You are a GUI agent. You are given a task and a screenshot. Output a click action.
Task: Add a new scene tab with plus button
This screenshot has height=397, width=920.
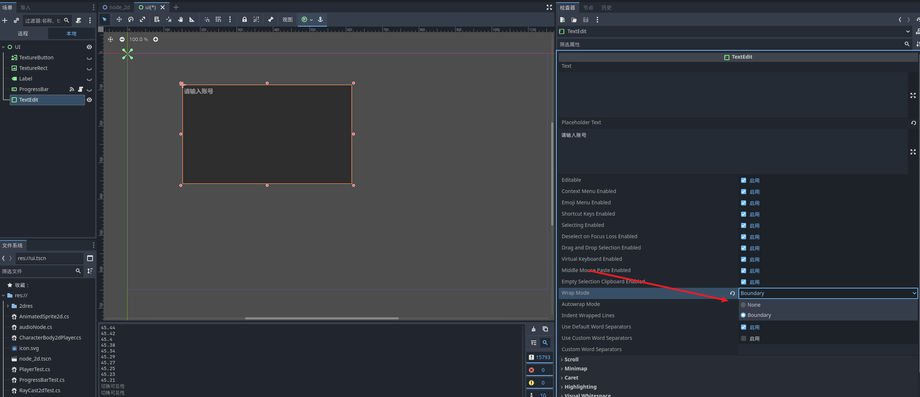(x=176, y=7)
